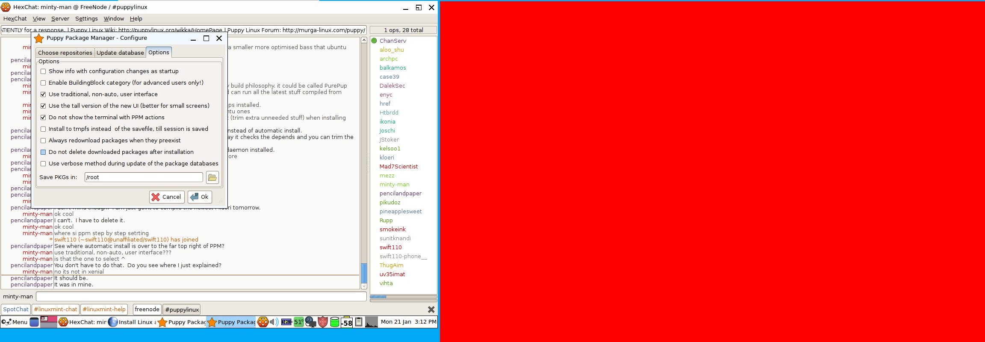This screenshot has height=342, width=985.
Task: Toggle Show info with configuration changes as startup
Action: coord(43,71)
